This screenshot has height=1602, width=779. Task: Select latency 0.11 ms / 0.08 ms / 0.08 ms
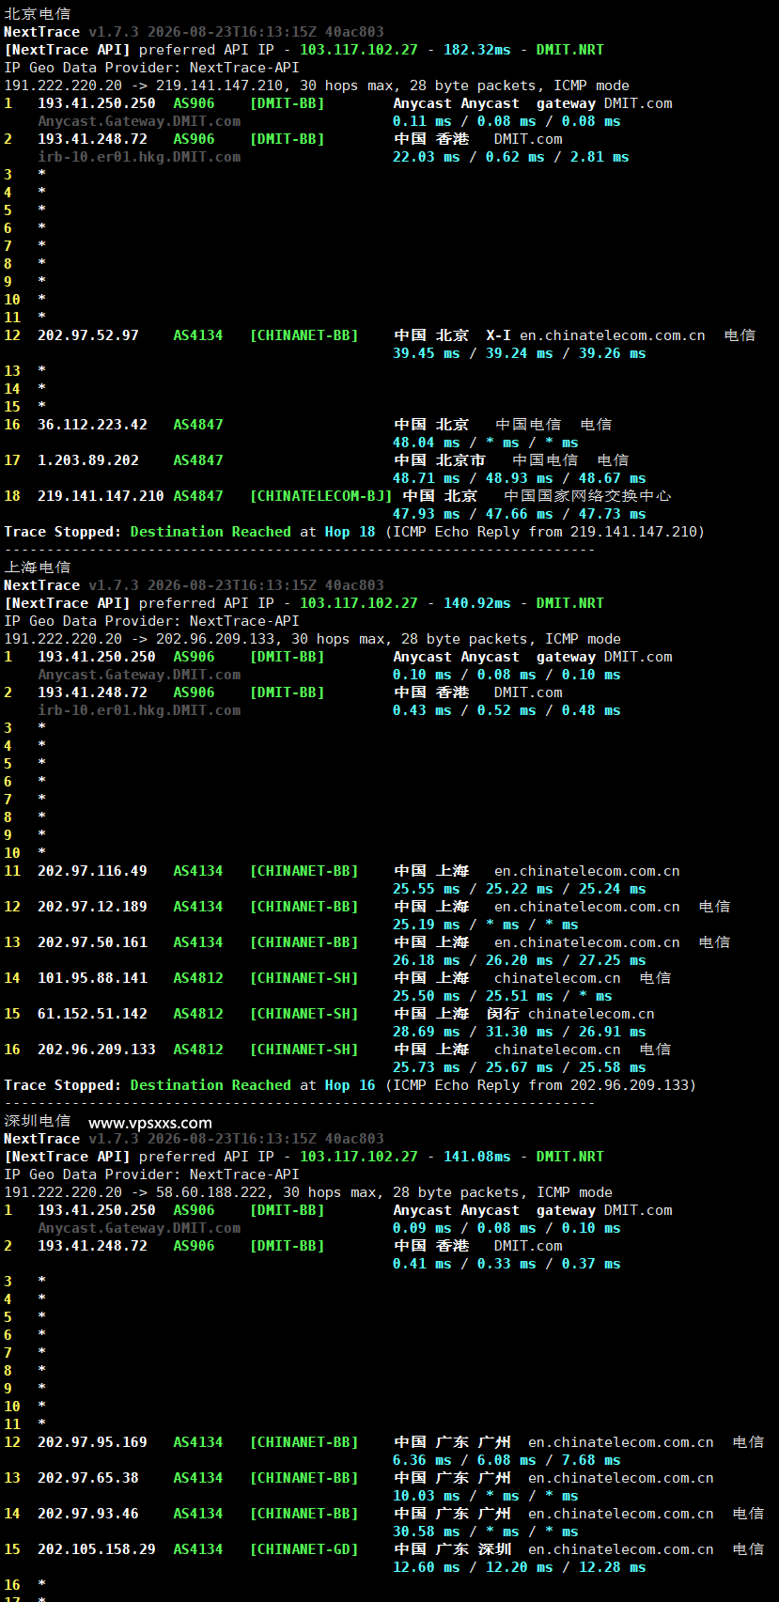point(506,121)
